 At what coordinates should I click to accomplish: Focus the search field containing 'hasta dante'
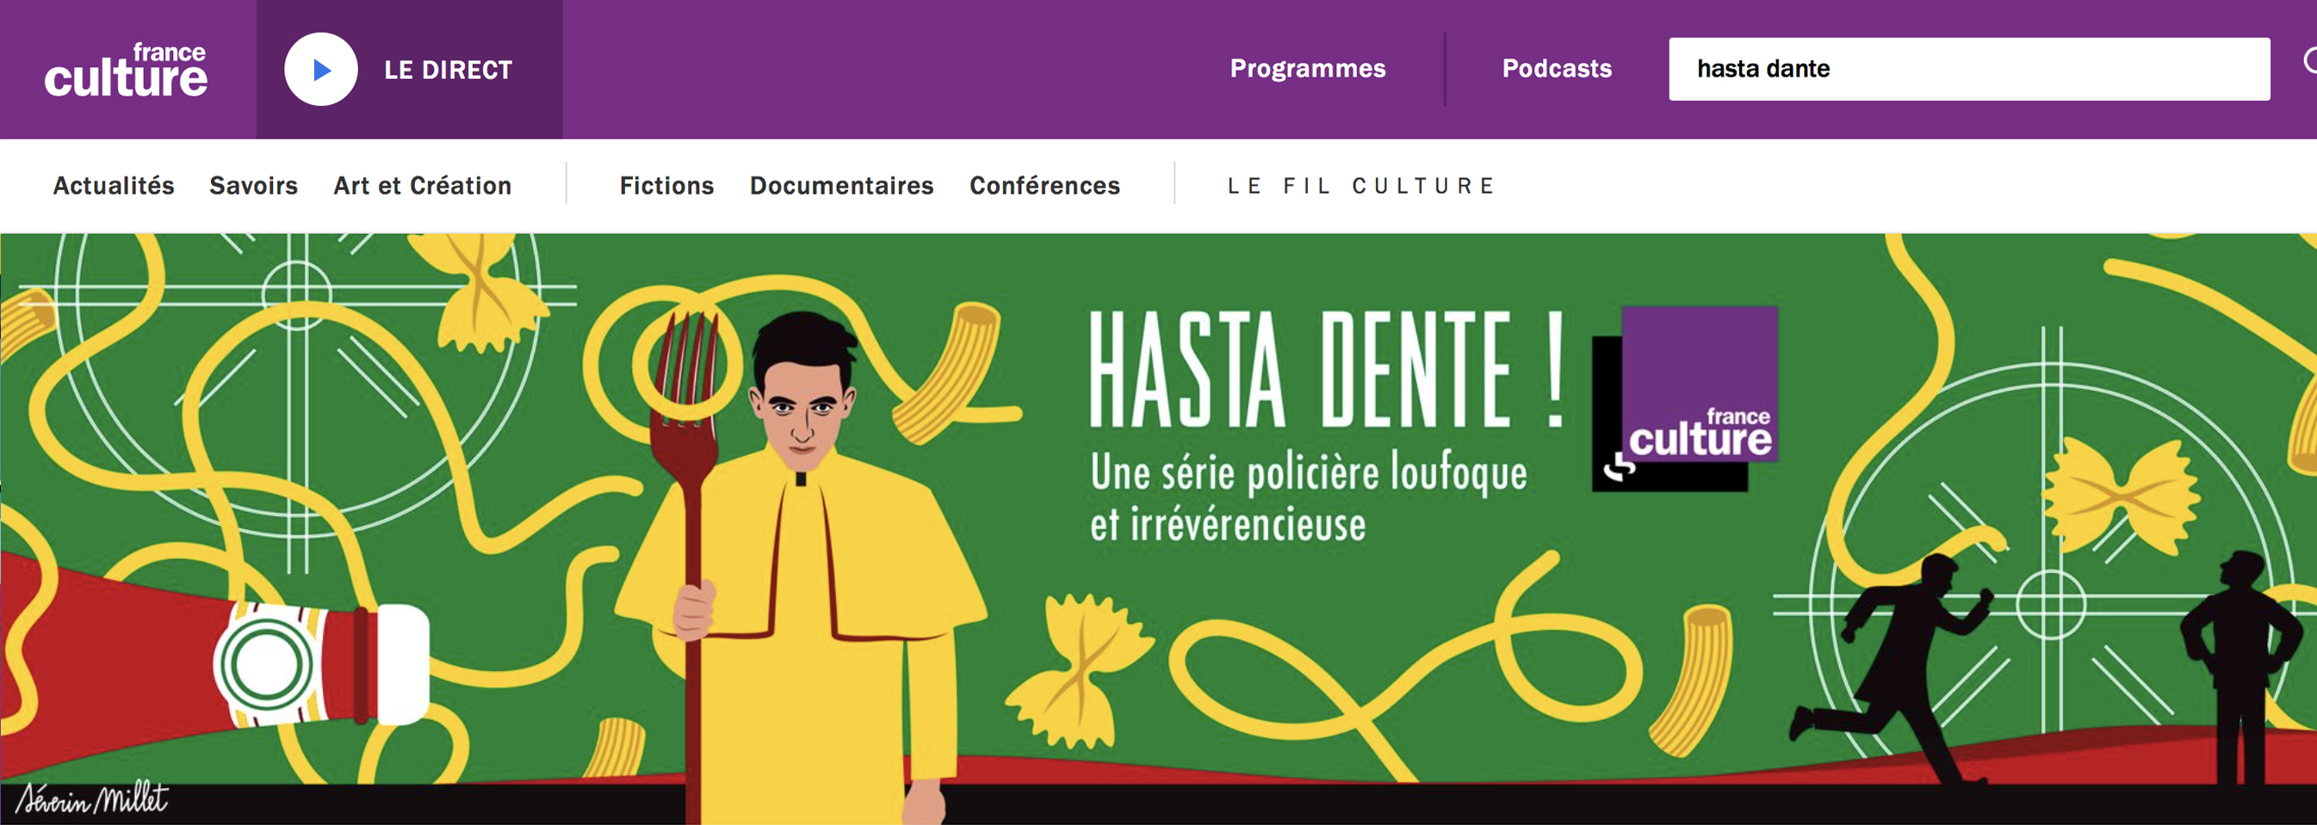pos(1968,69)
